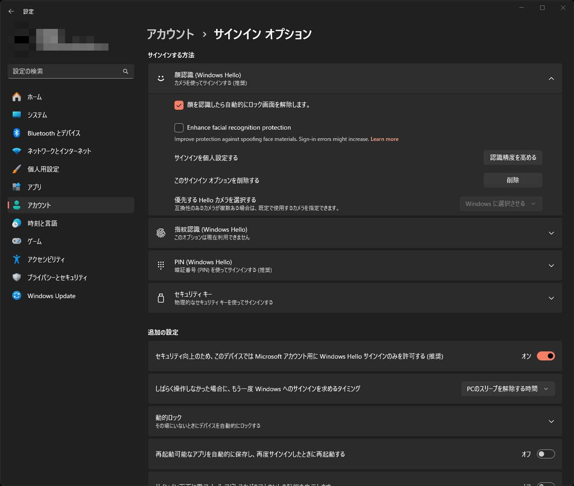Click the back arrow in the title bar
The width and height of the screenshot is (574, 486).
(11, 11)
